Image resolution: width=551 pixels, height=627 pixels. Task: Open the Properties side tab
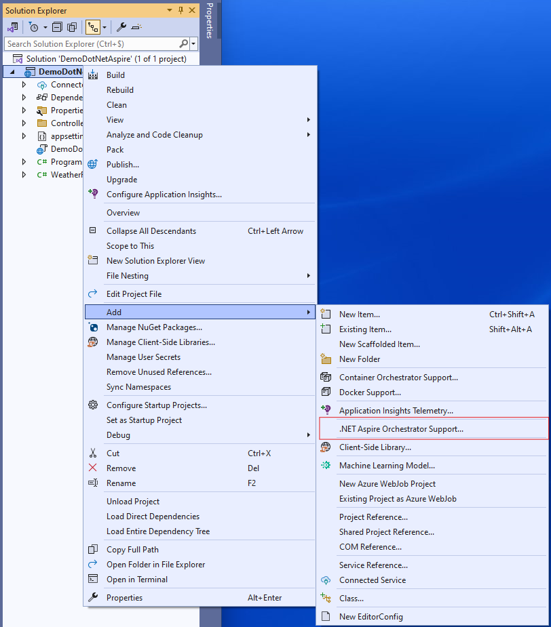click(x=210, y=20)
